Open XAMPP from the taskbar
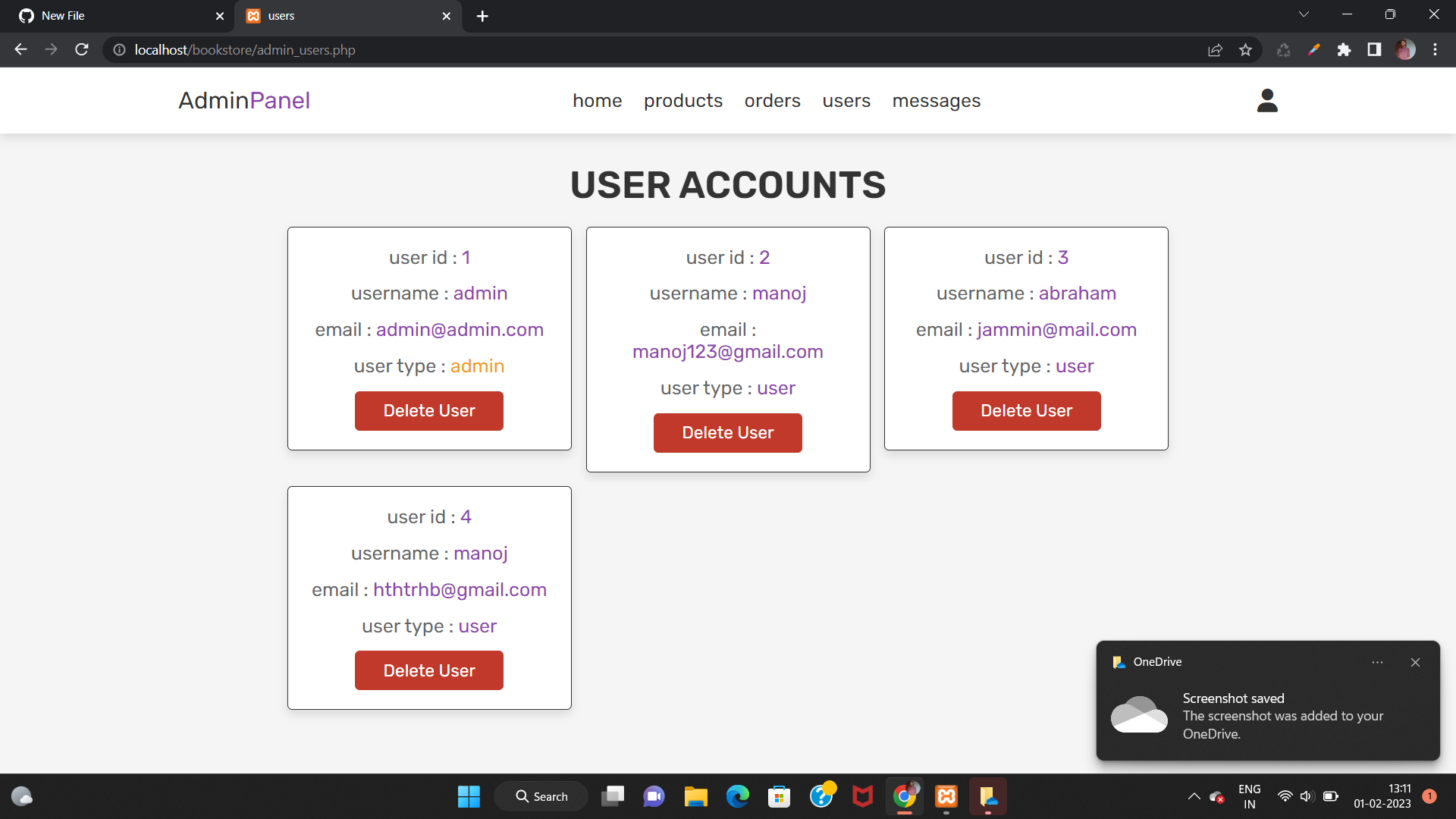 click(x=946, y=796)
